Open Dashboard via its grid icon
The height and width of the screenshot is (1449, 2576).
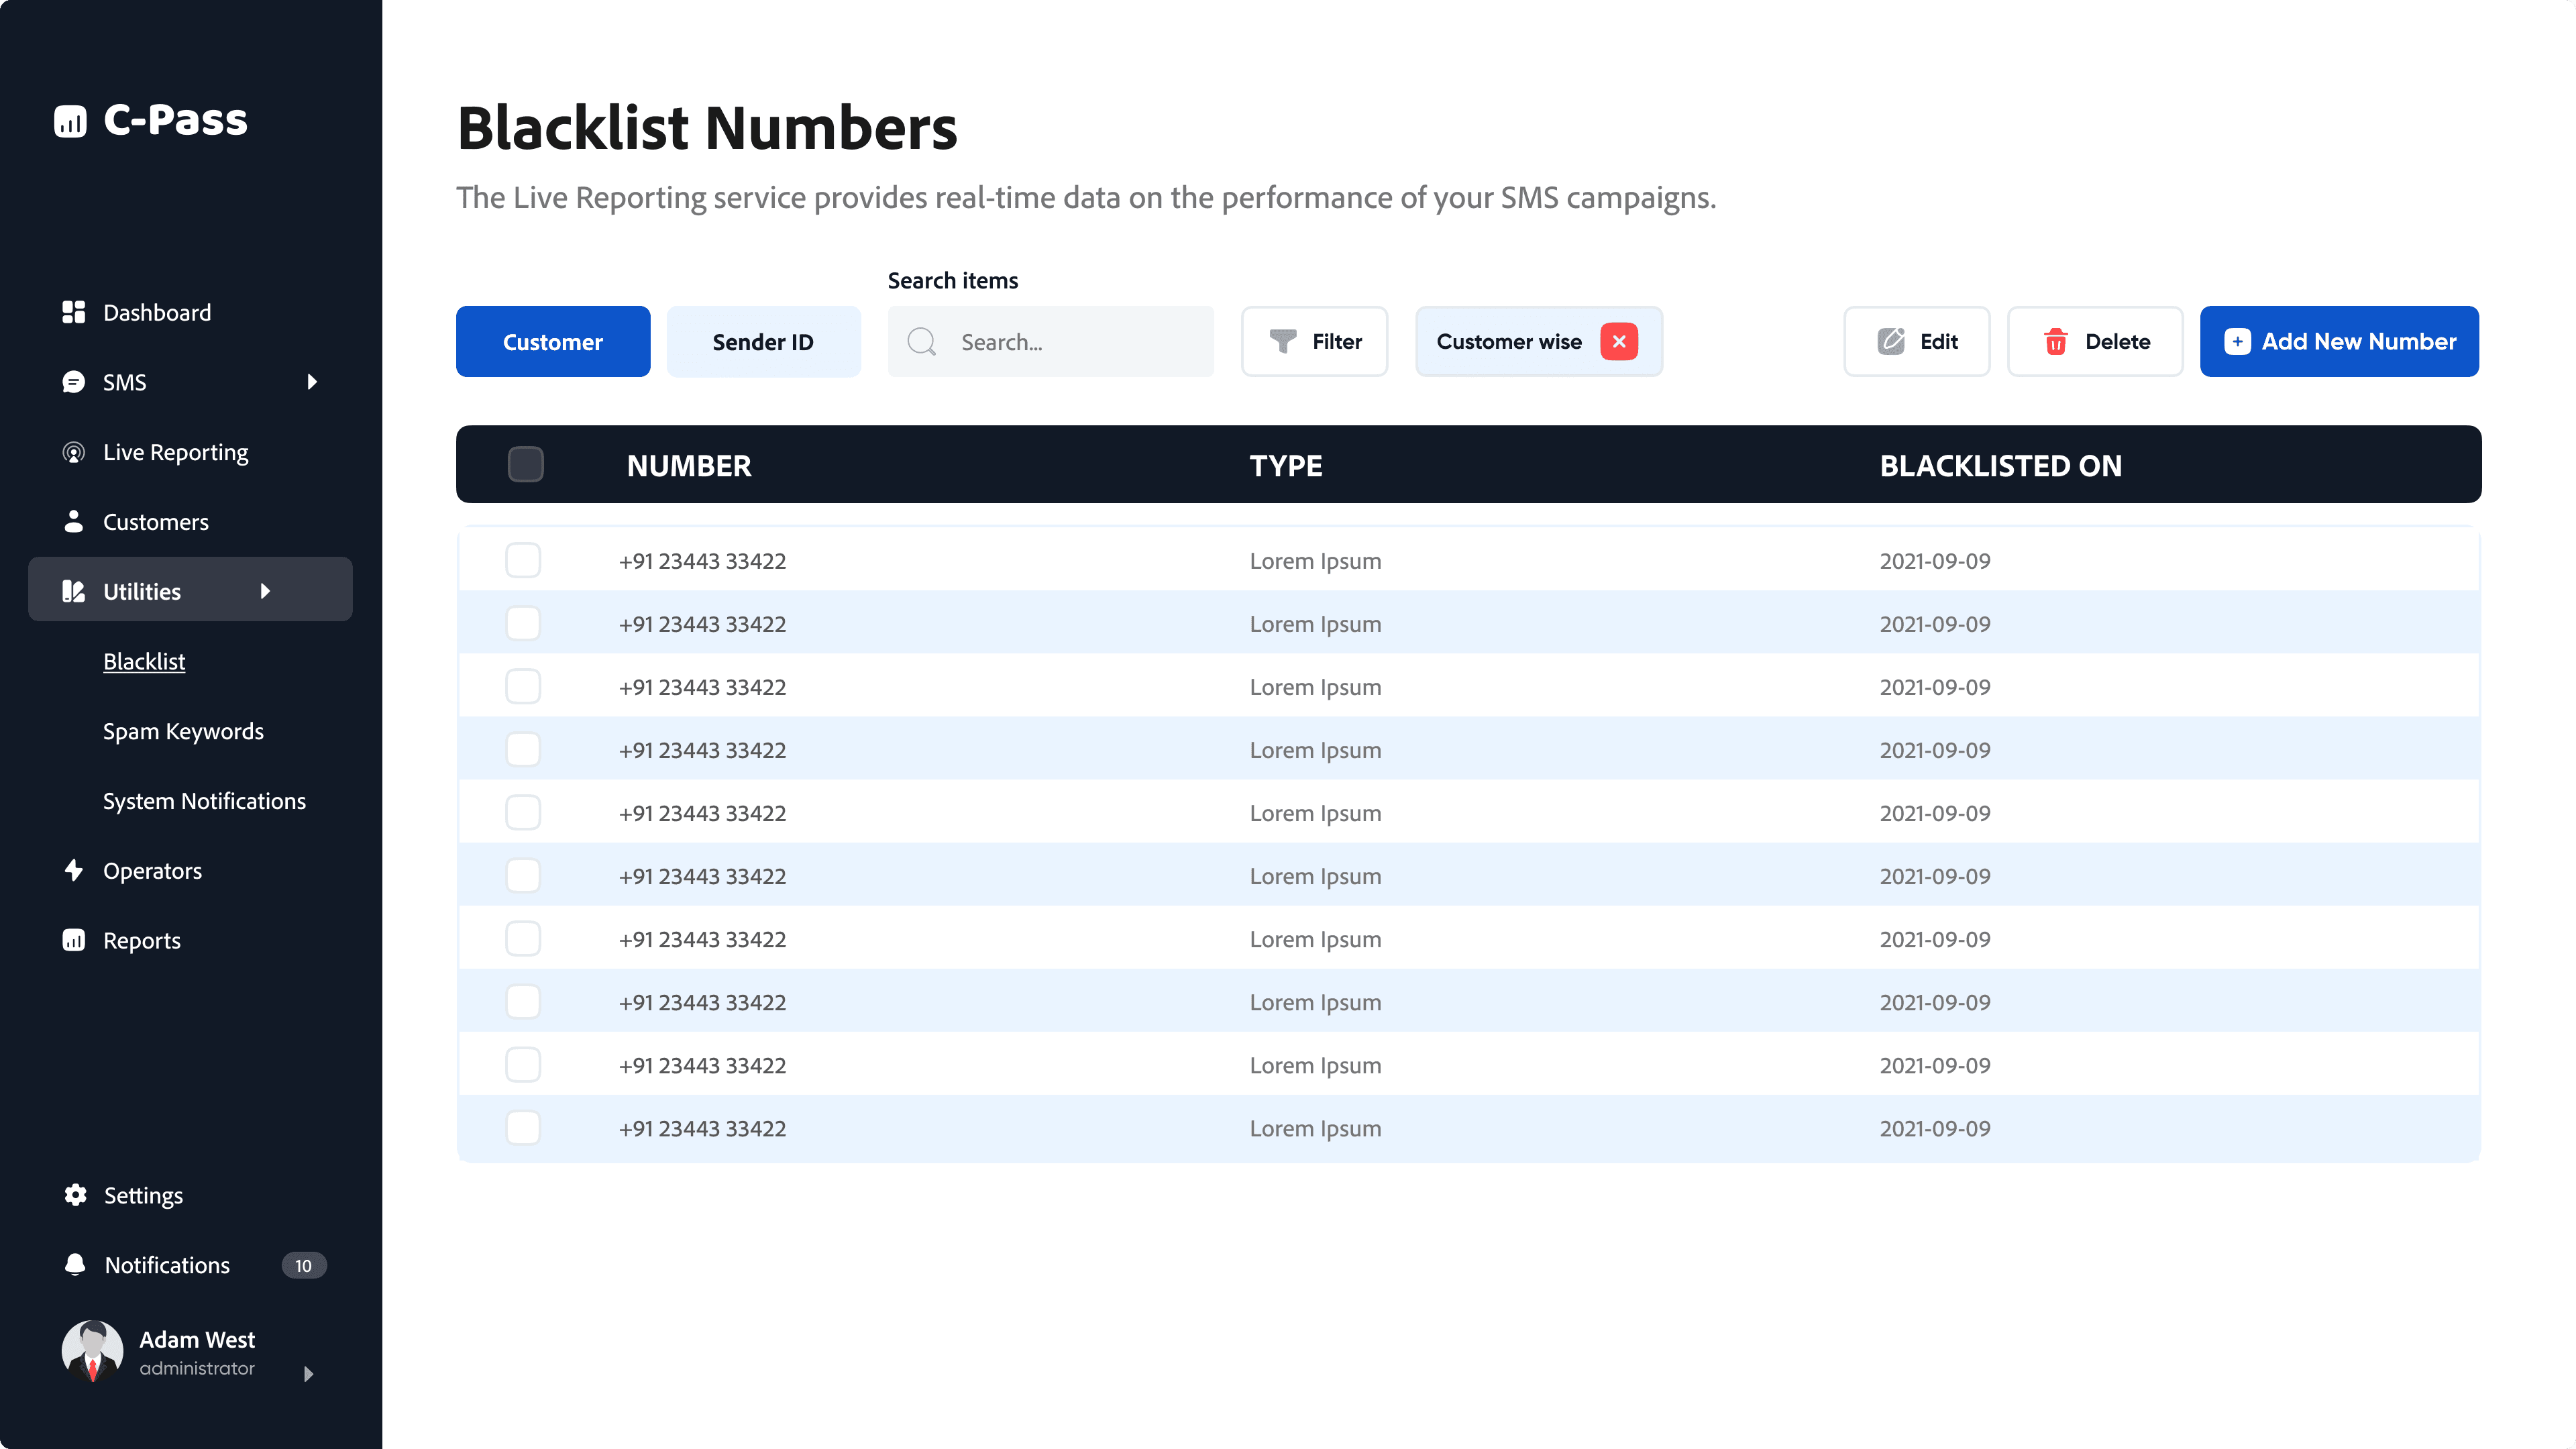tap(73, 312)
